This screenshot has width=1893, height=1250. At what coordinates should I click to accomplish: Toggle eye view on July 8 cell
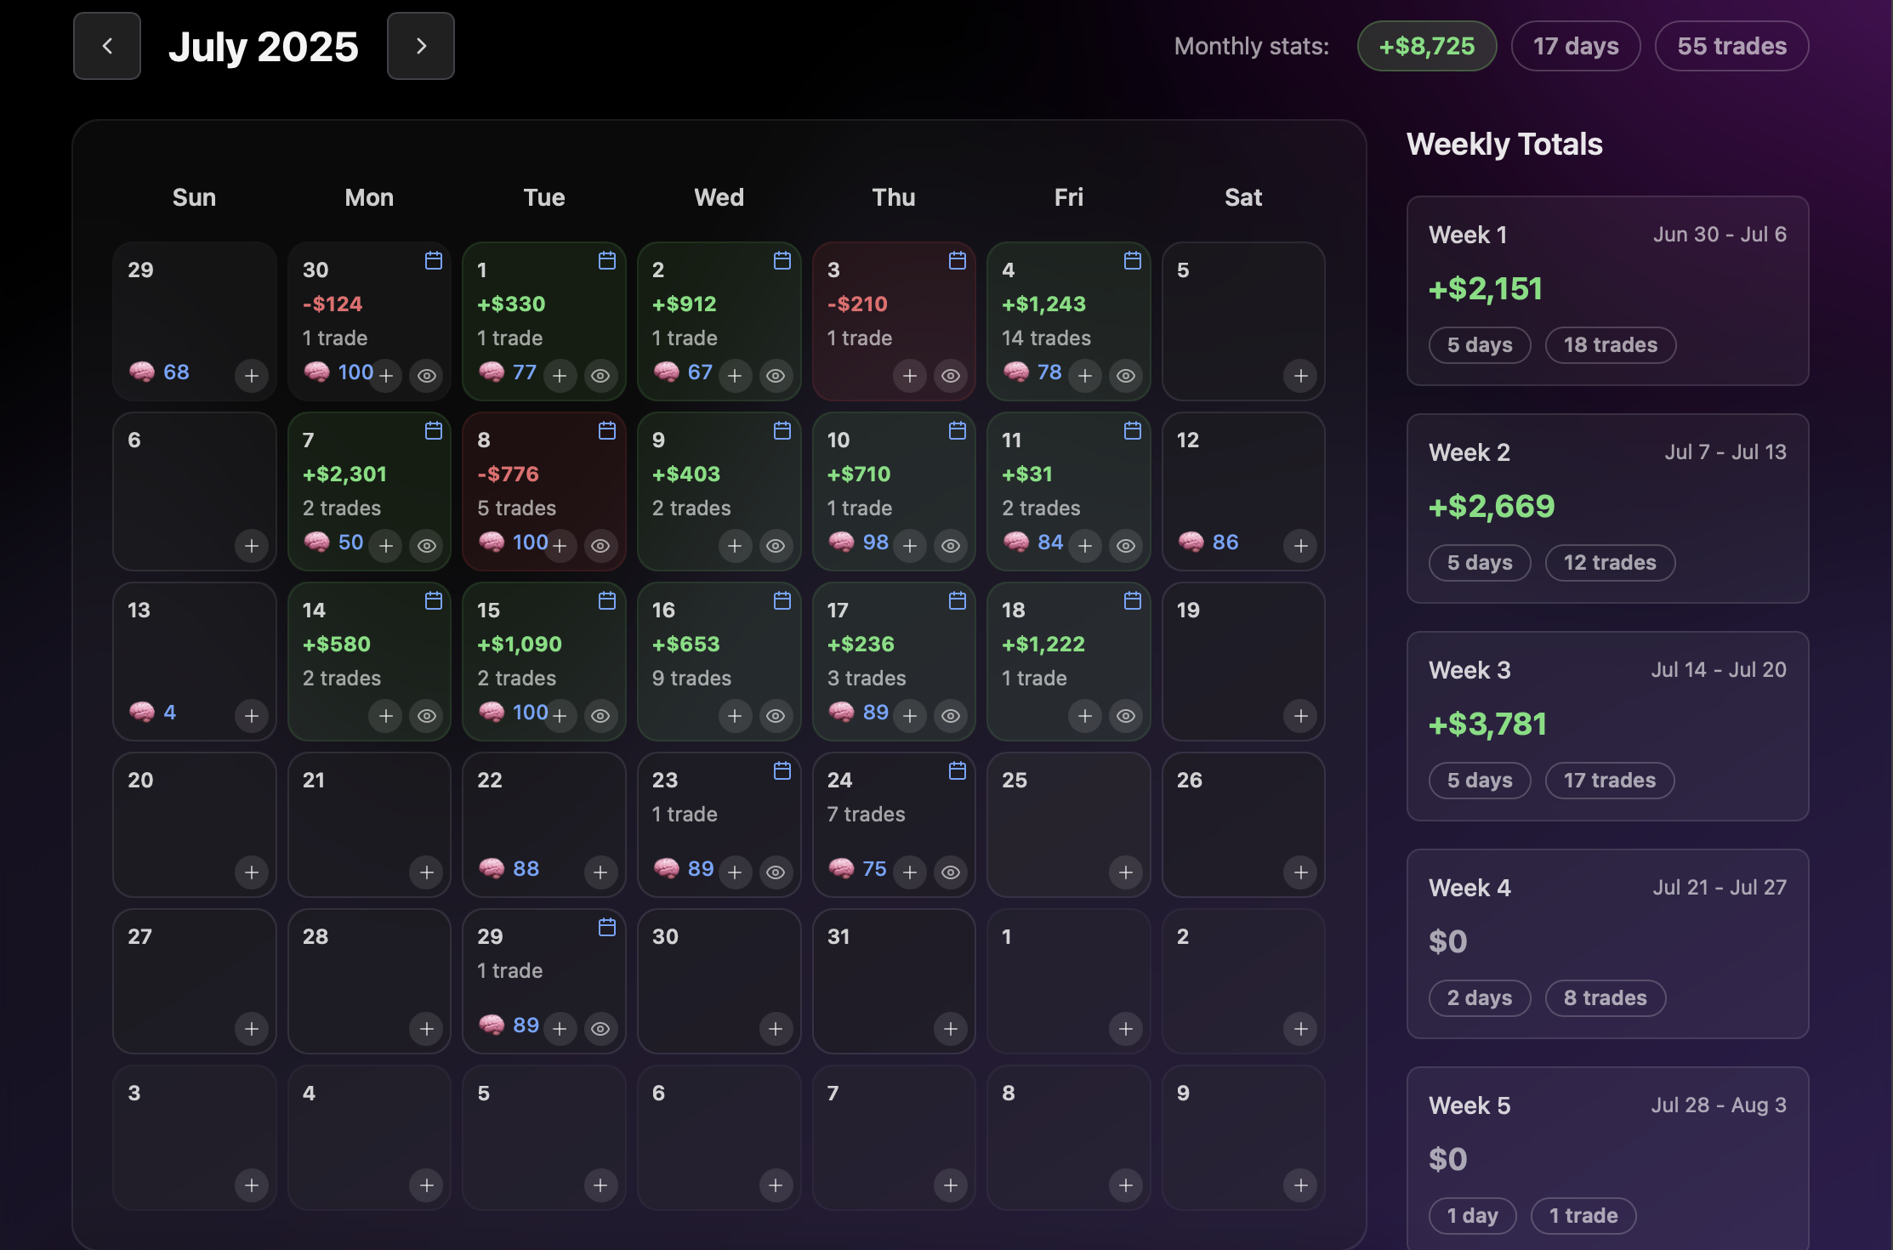600,546
